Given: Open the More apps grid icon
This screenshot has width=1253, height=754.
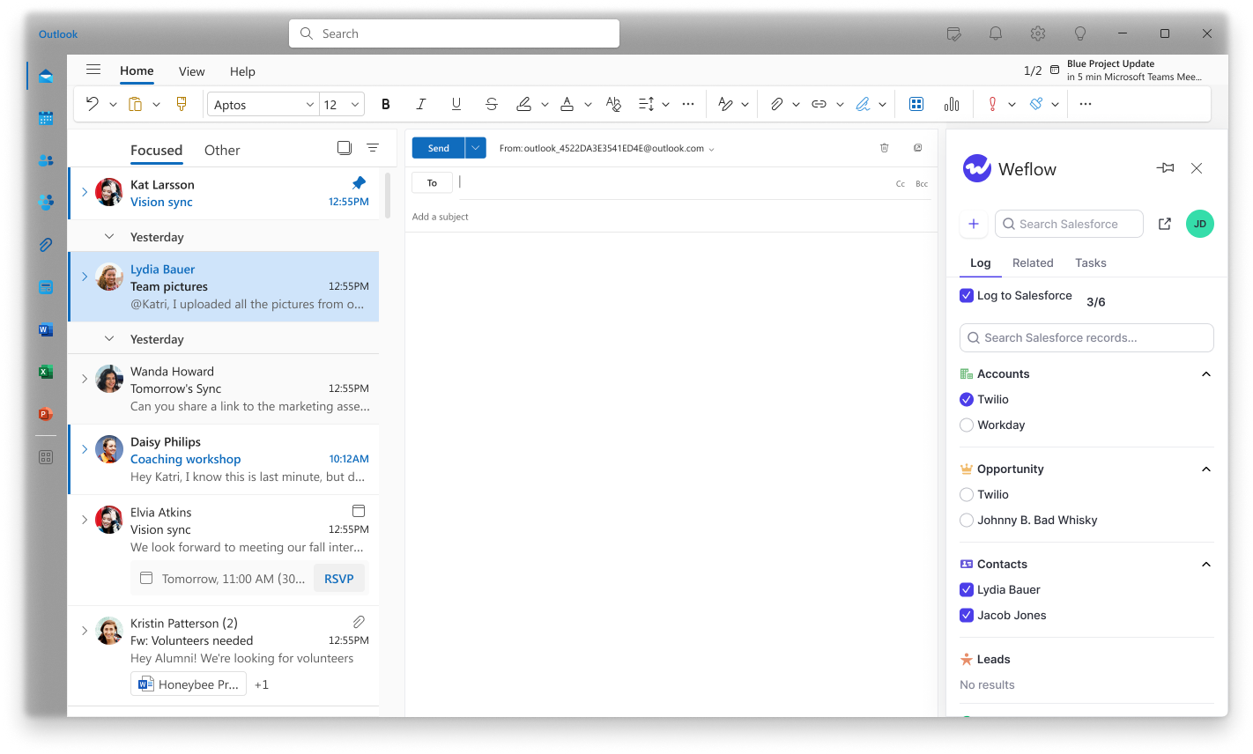Looking at the screenshot, I should [46, 457].
